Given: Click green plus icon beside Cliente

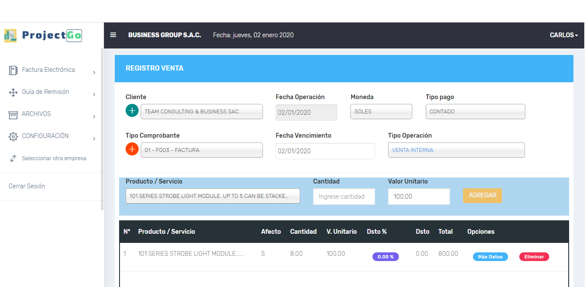Looking at the screenshot, I should pos(132,111).
